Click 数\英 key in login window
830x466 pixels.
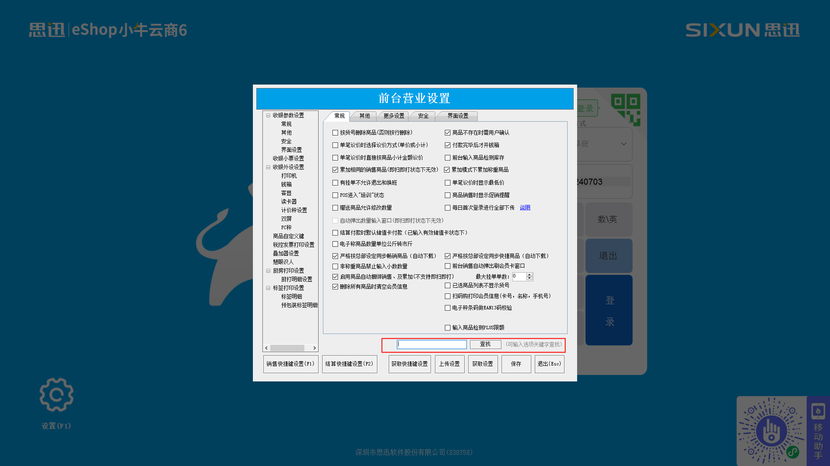coord(609,219)
